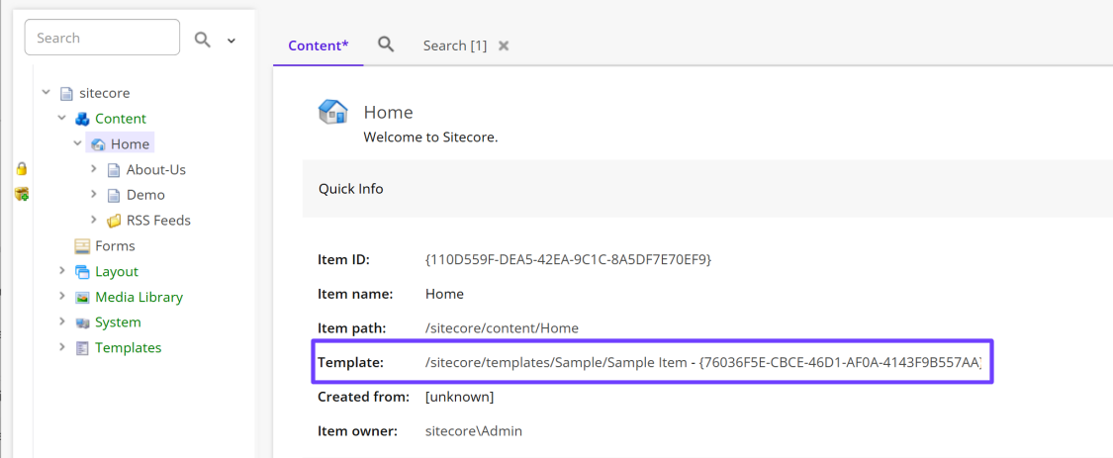The width and height of the screenshot is (1113, 458).
Task: Switch to the Content* tab
Action: [318, 46]
